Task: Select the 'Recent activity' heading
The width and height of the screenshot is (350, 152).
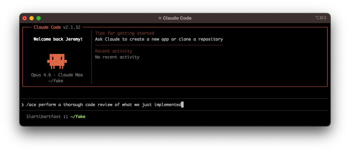Action: coord(113,51)
